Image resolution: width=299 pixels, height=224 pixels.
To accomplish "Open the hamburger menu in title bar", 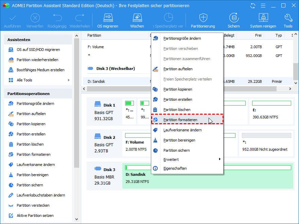I will [x=263, y=6].
